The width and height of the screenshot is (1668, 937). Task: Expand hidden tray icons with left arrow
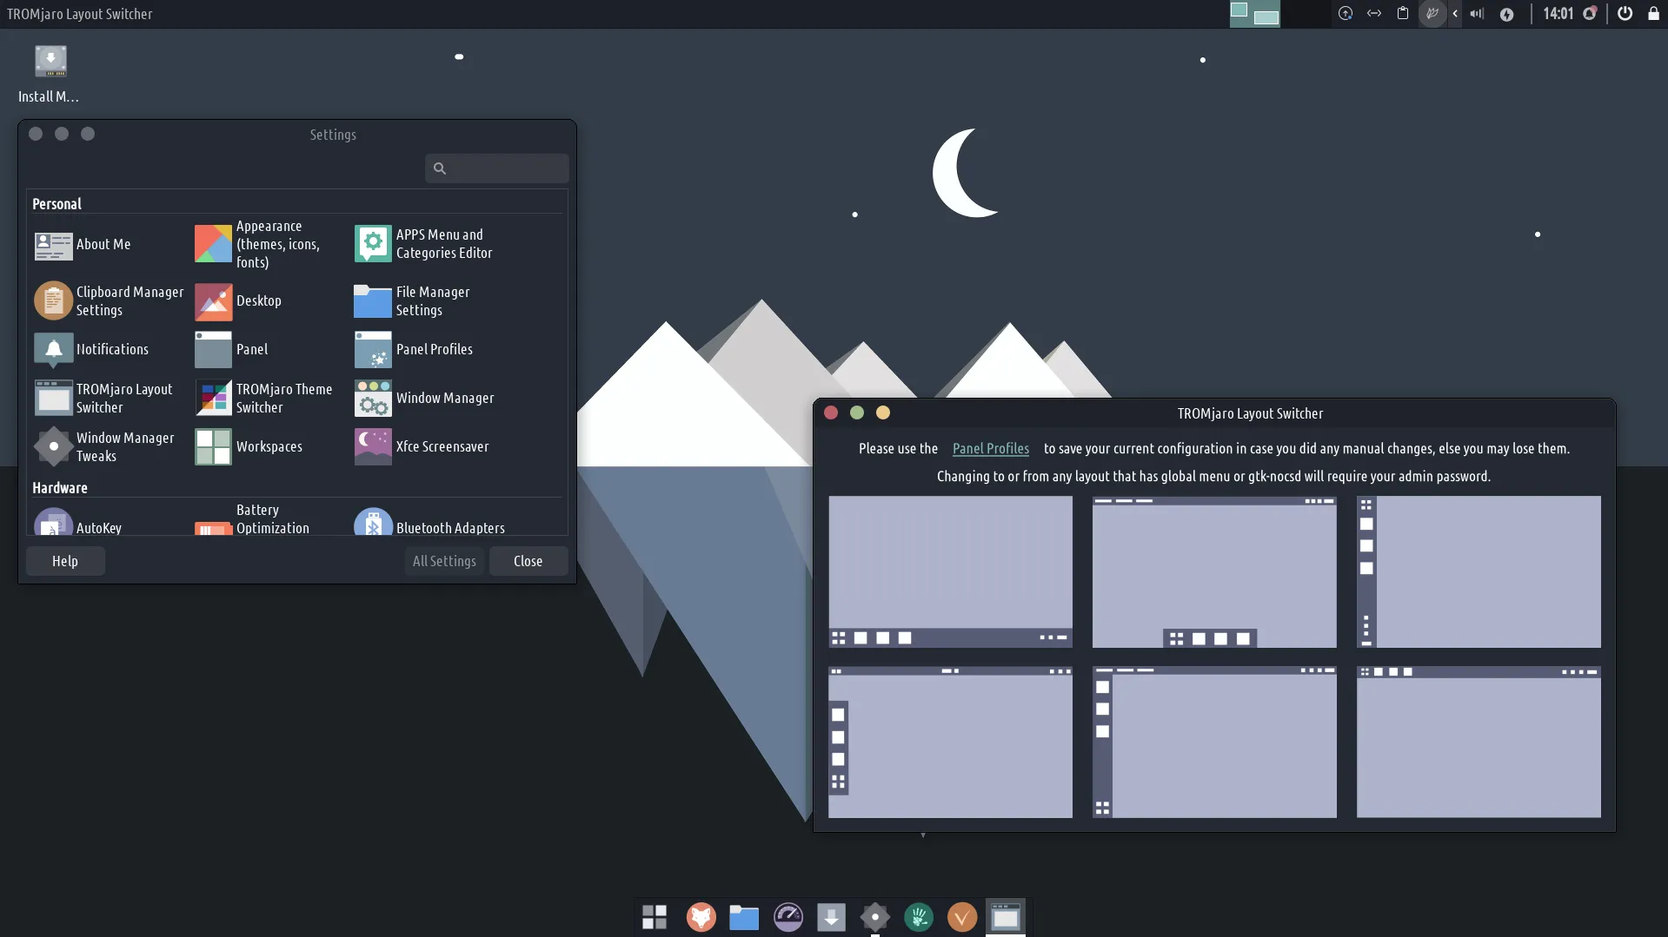[x=1455, y=13]
